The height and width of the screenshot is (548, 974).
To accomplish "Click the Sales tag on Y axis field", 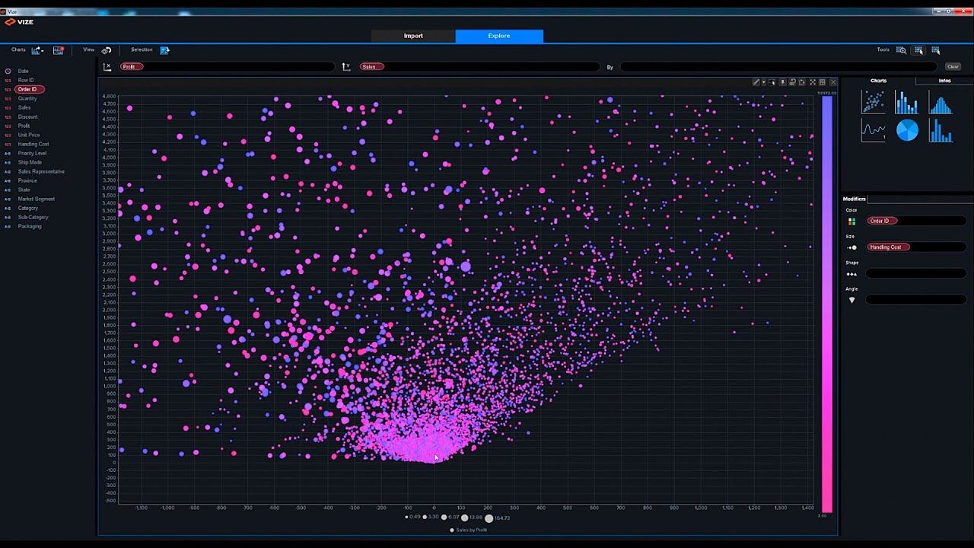I will click(371, 67).
